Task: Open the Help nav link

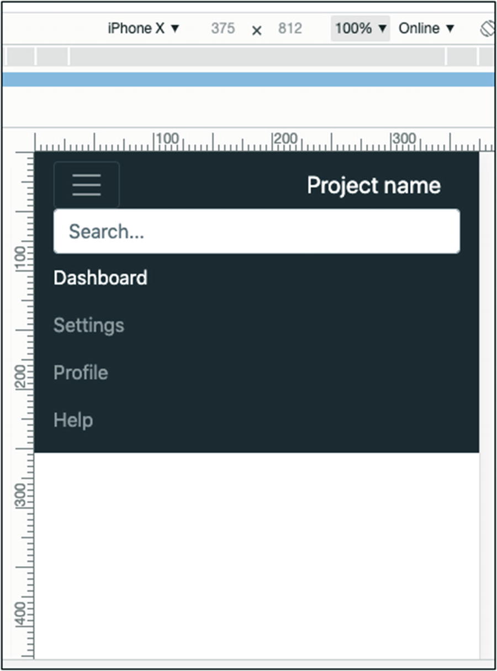Action: coord(73,420)
